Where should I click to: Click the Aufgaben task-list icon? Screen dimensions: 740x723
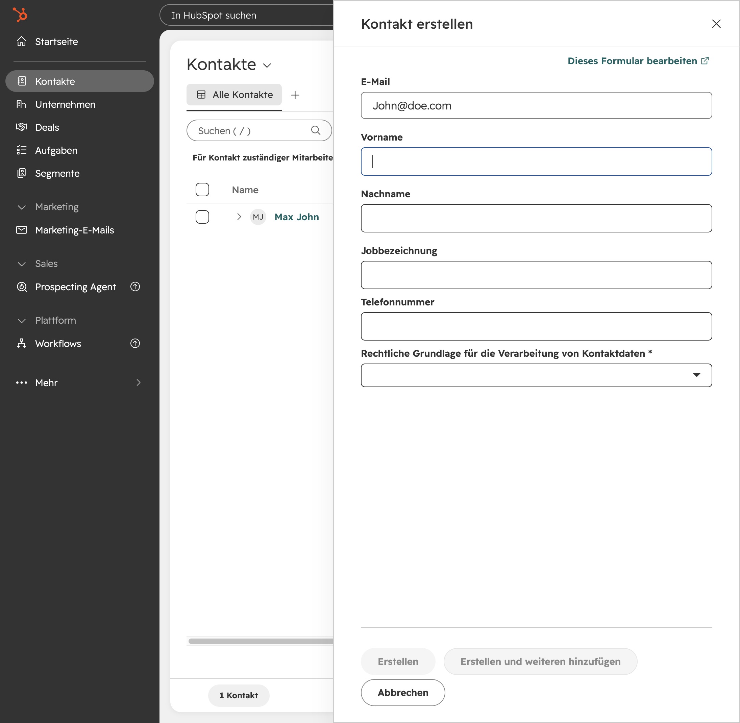(22, 150)
